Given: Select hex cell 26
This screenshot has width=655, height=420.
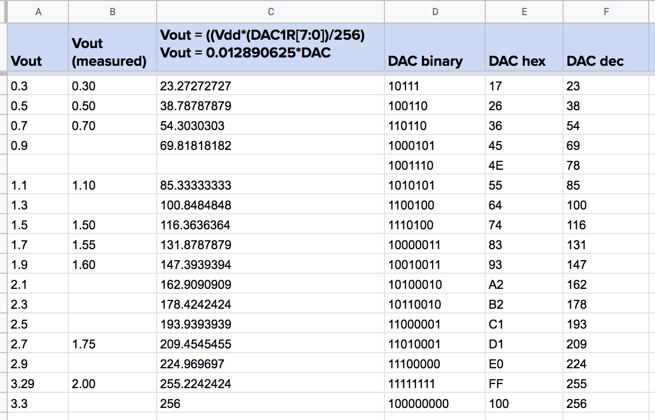Looking at the screenshot, I should [524, 106].
